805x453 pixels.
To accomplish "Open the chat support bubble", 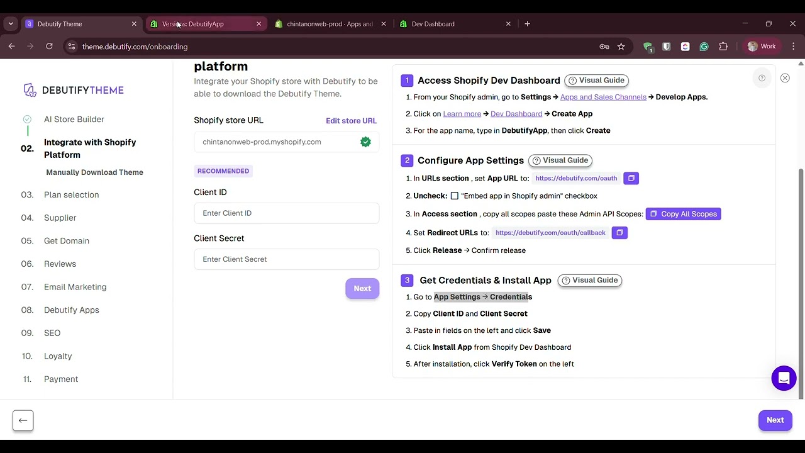I will click(784, 378).
